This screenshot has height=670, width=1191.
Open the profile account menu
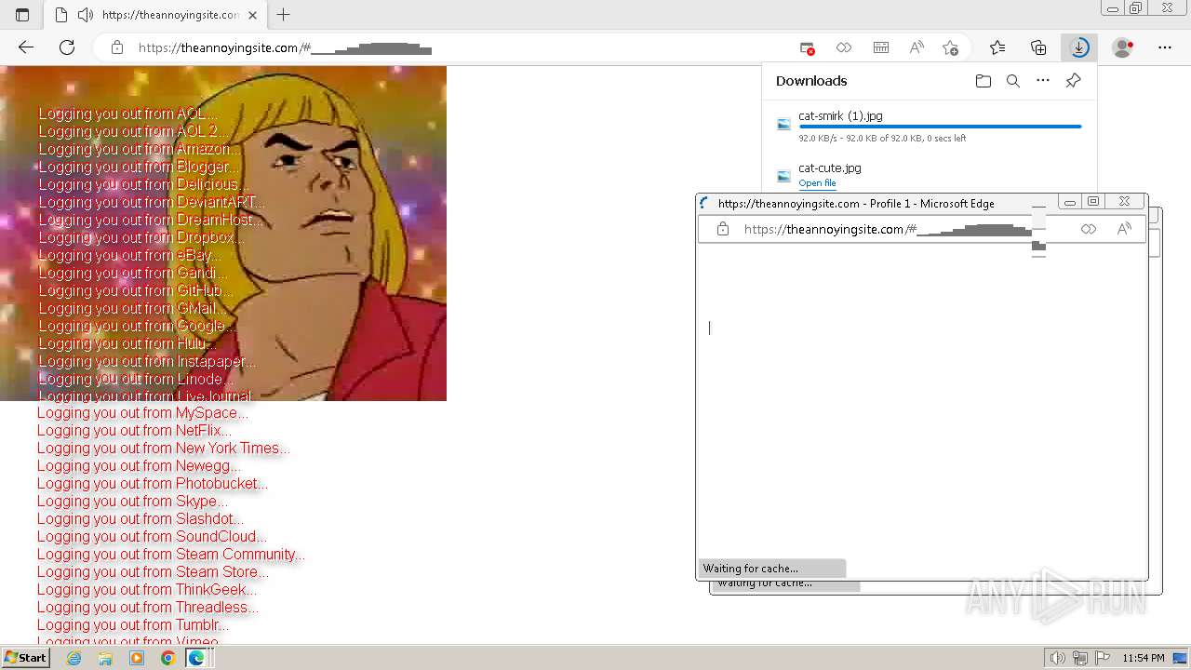[x=1123, y=47]
